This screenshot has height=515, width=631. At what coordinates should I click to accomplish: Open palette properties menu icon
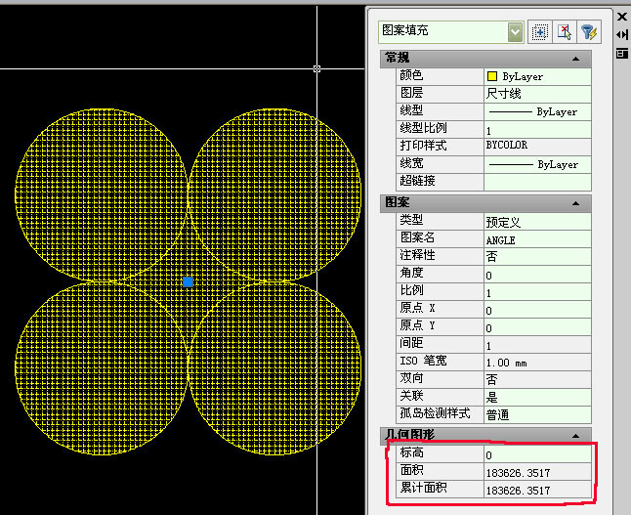coord(622,53)
